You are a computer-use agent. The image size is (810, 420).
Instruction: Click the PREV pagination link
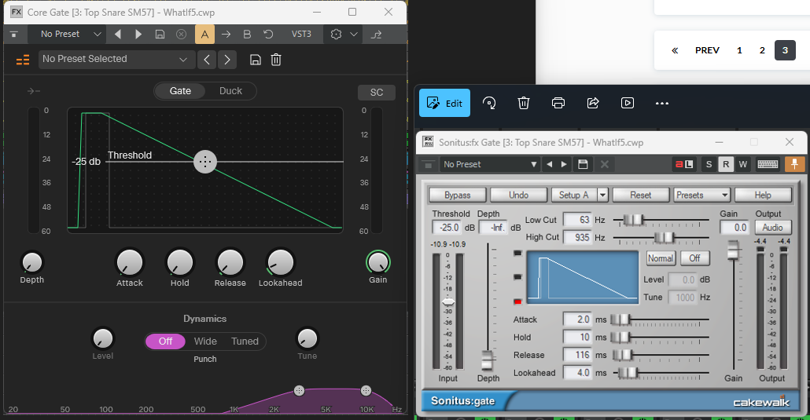pos(707,50)
